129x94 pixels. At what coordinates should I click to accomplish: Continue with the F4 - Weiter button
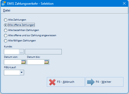click(x=104, y=82)
